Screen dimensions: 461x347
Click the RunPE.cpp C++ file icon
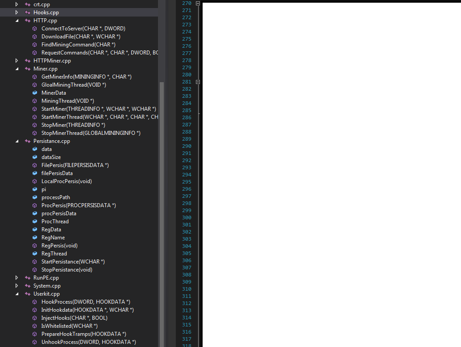pos(28,277)
